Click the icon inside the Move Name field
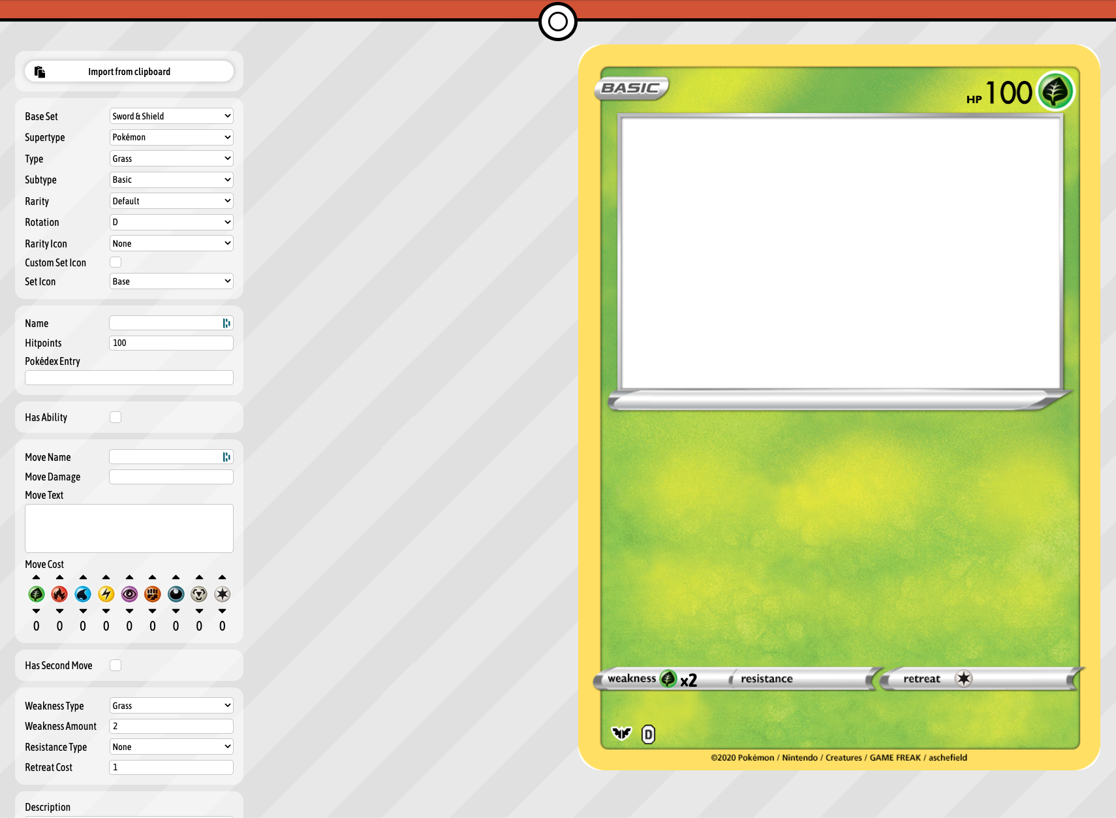The height and width of the screenshot is (818, 1116). click(x=226, y=457)
